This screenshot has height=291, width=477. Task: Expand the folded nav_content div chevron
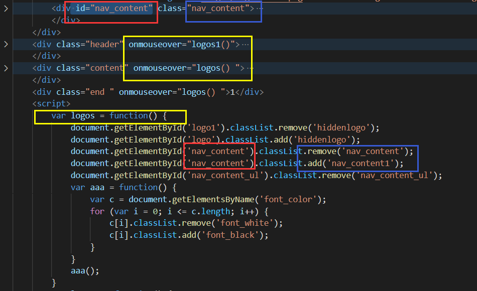point(6,9)
